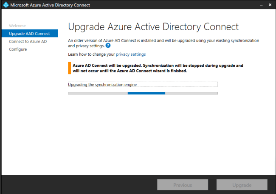Select the Welcome step in sidebar
This screenshot has height=194, width=276.
pyautogui.click(x=17, y=26)
